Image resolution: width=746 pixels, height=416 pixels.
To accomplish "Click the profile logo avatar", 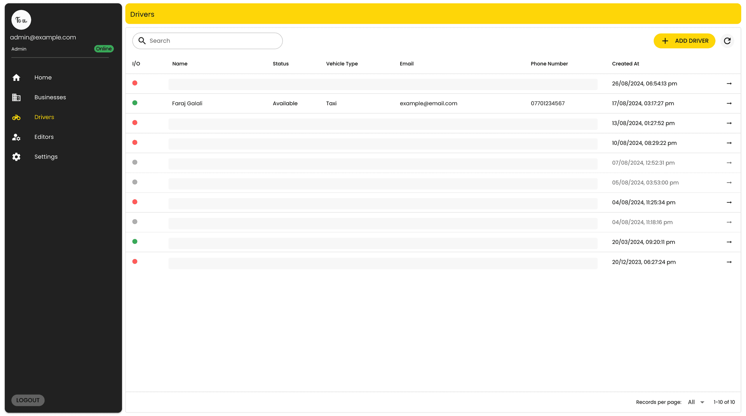I will point(21,20).
